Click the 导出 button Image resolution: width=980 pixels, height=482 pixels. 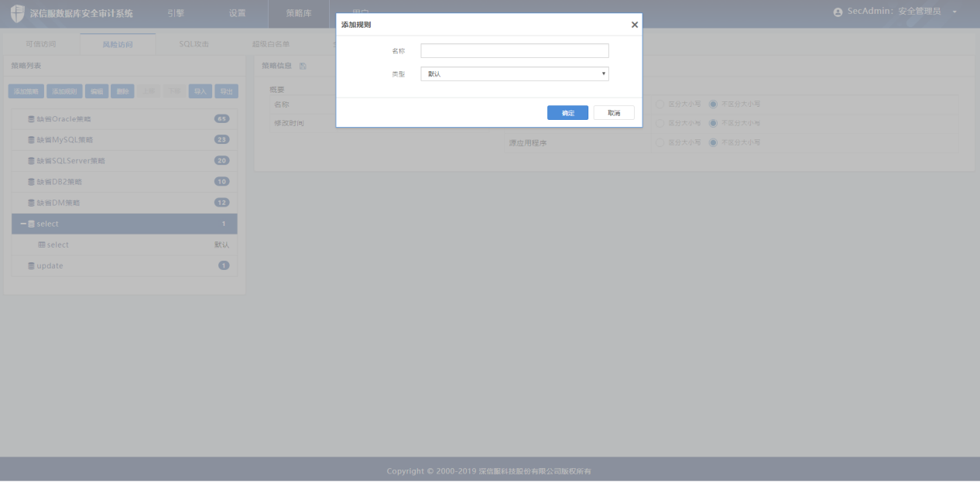(x=226, y=91)
